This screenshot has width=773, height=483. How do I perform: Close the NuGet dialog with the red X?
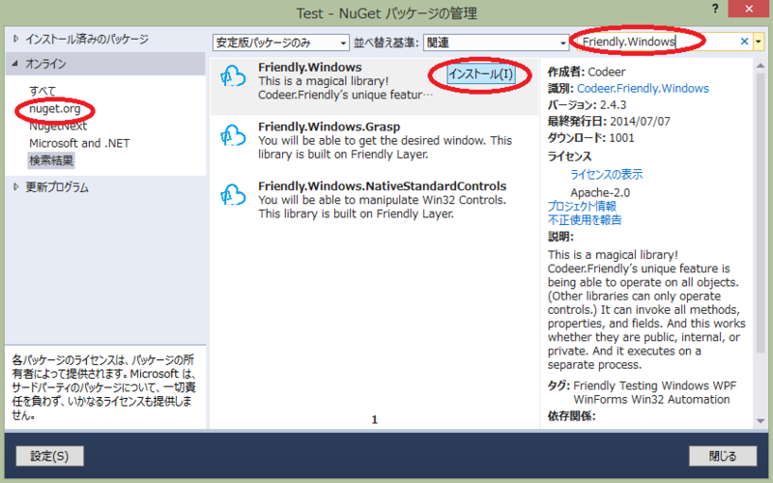pyautogui.click(x=749, y=9)
